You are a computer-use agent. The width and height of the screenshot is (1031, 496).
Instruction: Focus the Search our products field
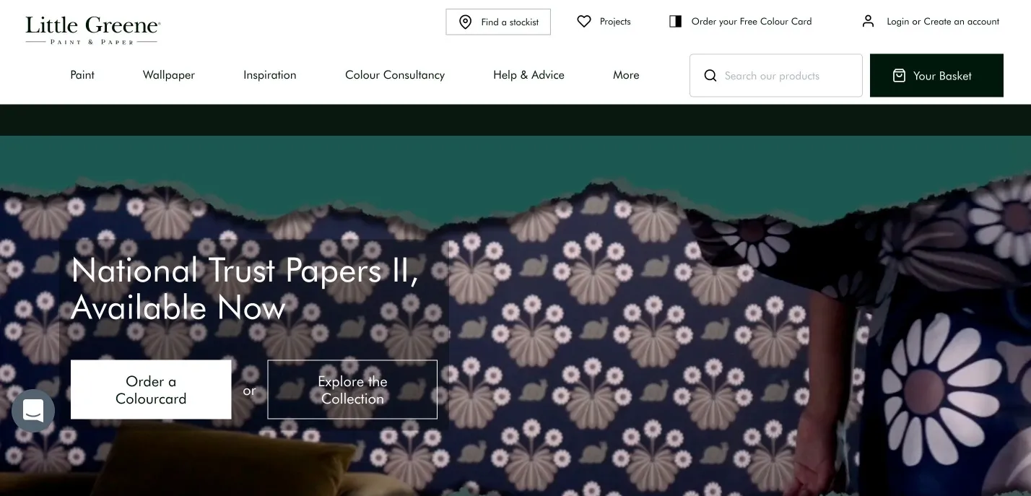click(x=776, y=75)
